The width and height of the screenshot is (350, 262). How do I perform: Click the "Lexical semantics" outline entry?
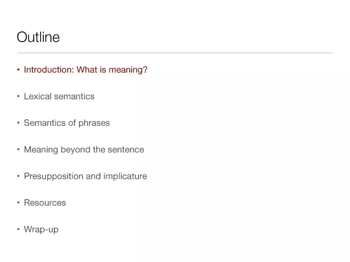point(59,96)
